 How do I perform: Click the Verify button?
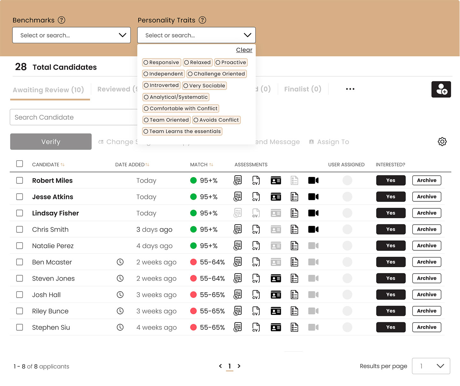51,141
